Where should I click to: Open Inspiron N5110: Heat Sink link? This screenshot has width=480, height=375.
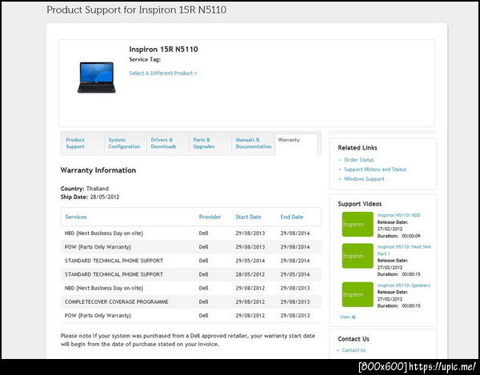pyautogui.click(x=404, y=250)
